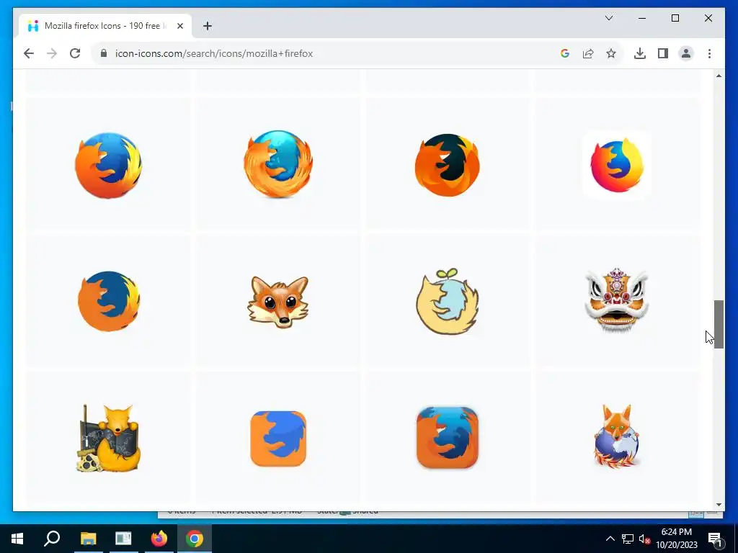Open the network status tray icon

[x=628, y=539]
